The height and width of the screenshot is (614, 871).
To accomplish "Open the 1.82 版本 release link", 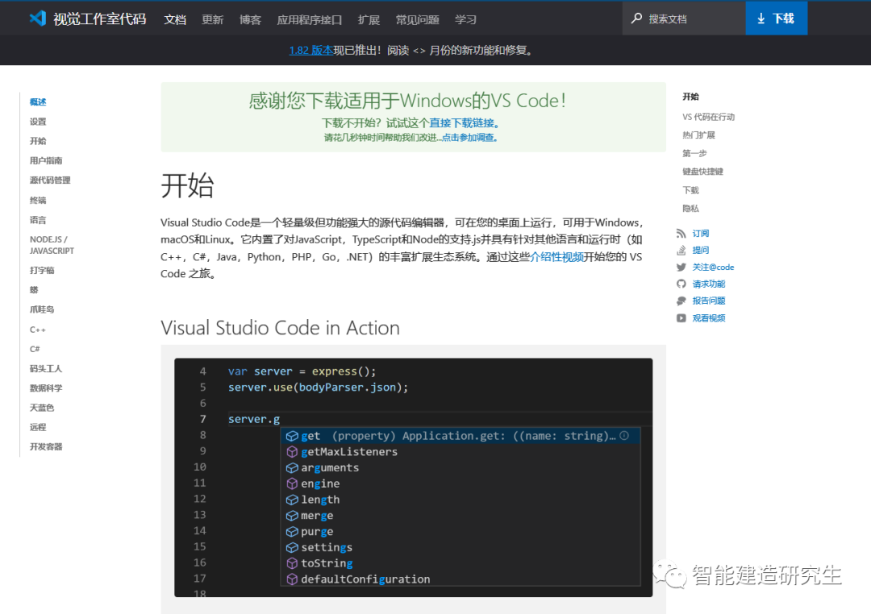I will pyautogui.click(x=310, y=50).
